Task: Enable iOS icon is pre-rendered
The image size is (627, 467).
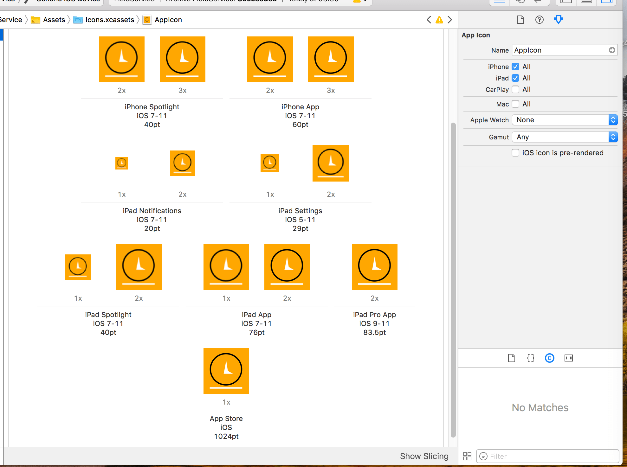Action: [x=515, y=153]
